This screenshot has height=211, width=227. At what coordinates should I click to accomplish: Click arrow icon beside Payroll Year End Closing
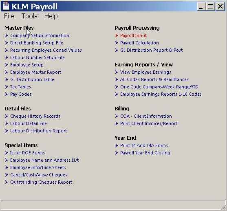pyautogui.click(x=117, y=153)
